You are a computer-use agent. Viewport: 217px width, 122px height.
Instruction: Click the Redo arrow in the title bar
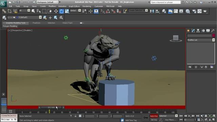pyautogui.click(x=28, y=2)
